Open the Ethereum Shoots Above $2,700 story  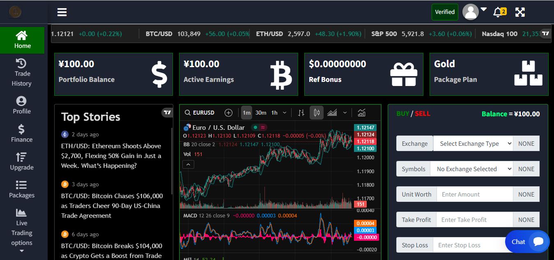point(111,156)
